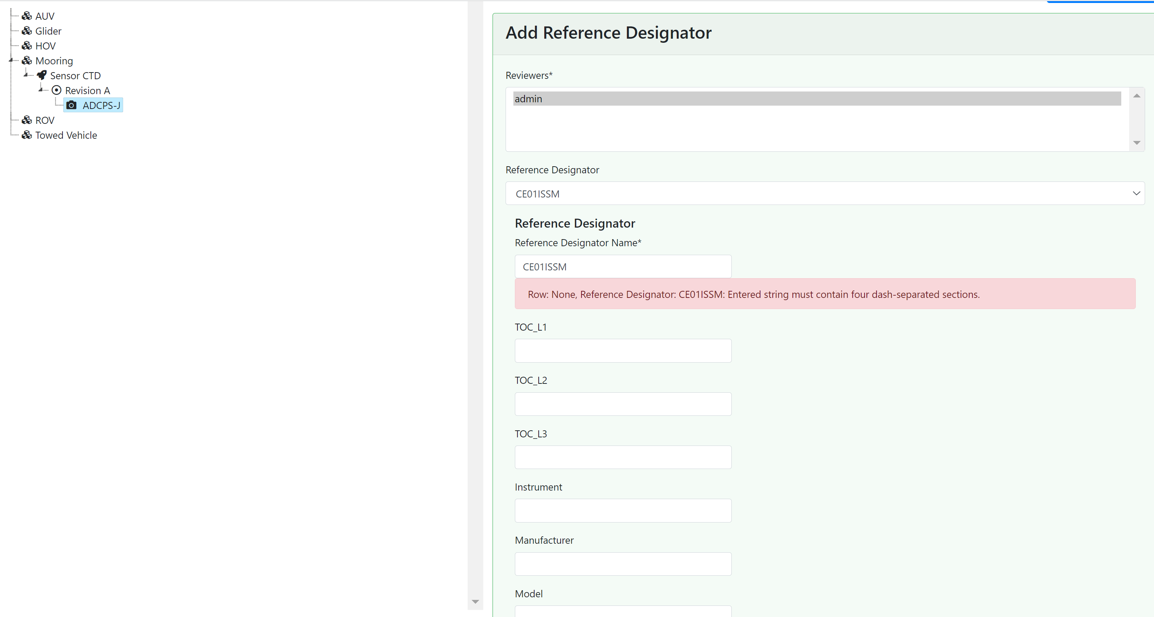Select the Revision A tree item
Image resolution: width=1154 pixels, height=617 pixels.
(87, 90)
